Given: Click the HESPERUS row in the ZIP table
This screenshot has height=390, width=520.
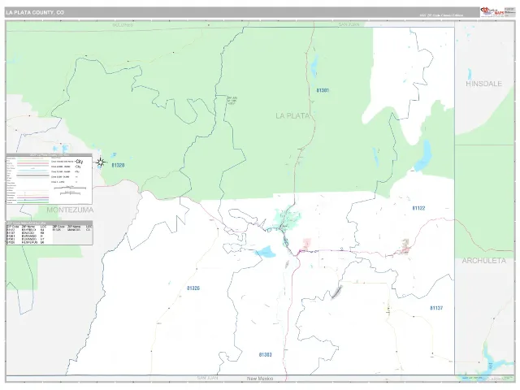Looking at the screenshot, I should (27, 242).
